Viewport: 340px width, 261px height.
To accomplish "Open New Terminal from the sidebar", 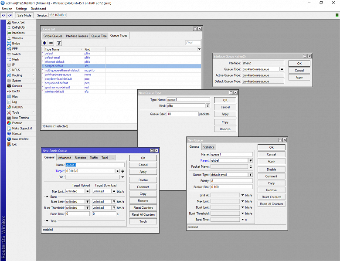I will (x=20, y=118).
